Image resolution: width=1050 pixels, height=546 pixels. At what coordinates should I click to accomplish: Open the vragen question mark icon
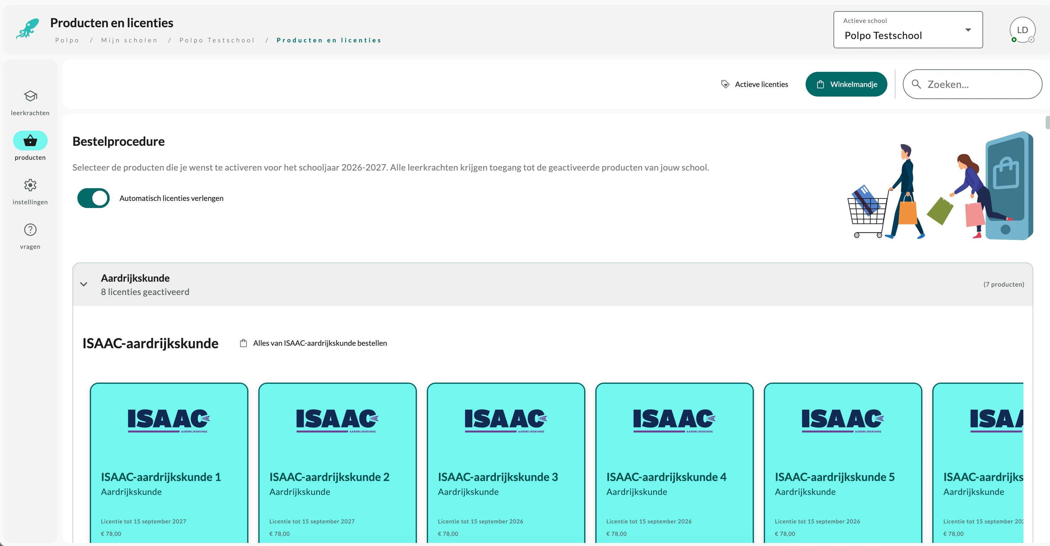(x=30, y=230)
